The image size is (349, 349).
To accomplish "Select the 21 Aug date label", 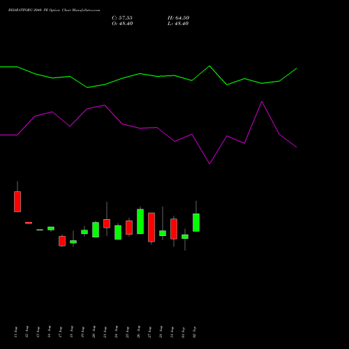I will 105,332.
